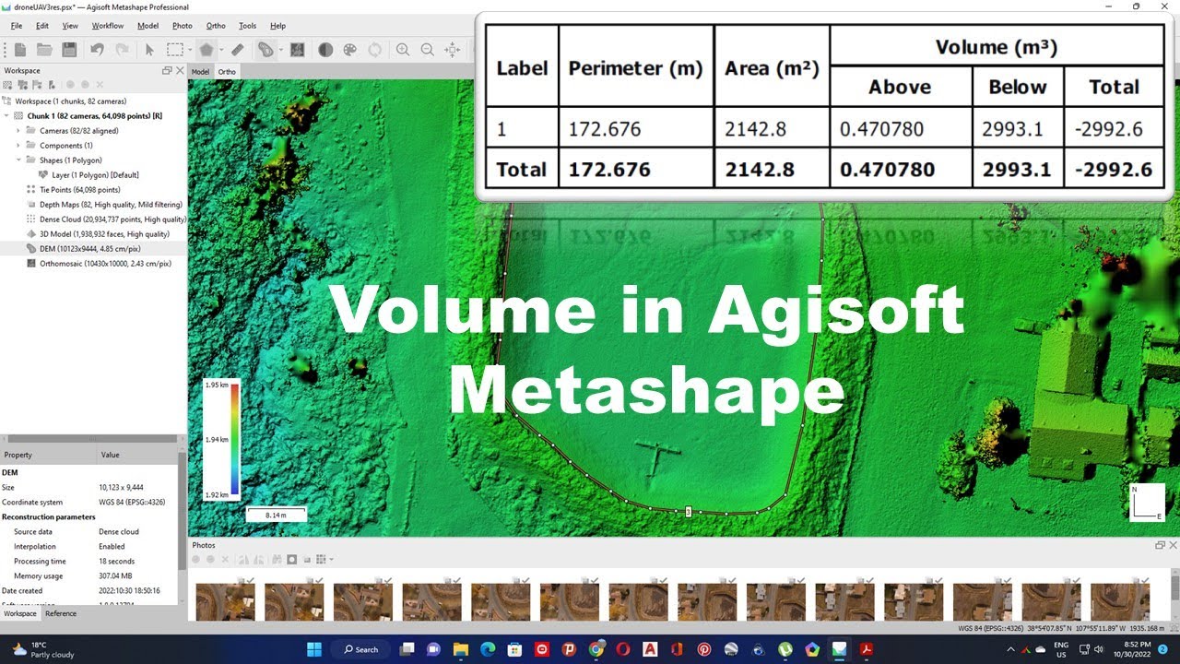Image resolution: width=1180 pixels, height=664 pixels.
Task: Switch to the Reference tab
Action: [61, 613]
